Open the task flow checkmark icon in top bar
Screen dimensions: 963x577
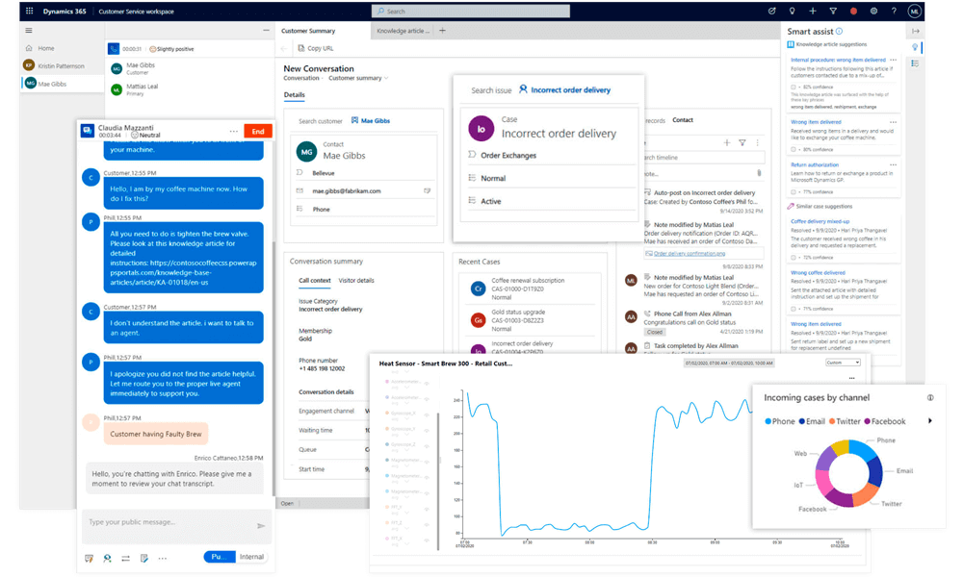pyautogui.click(x=772, y=11)
